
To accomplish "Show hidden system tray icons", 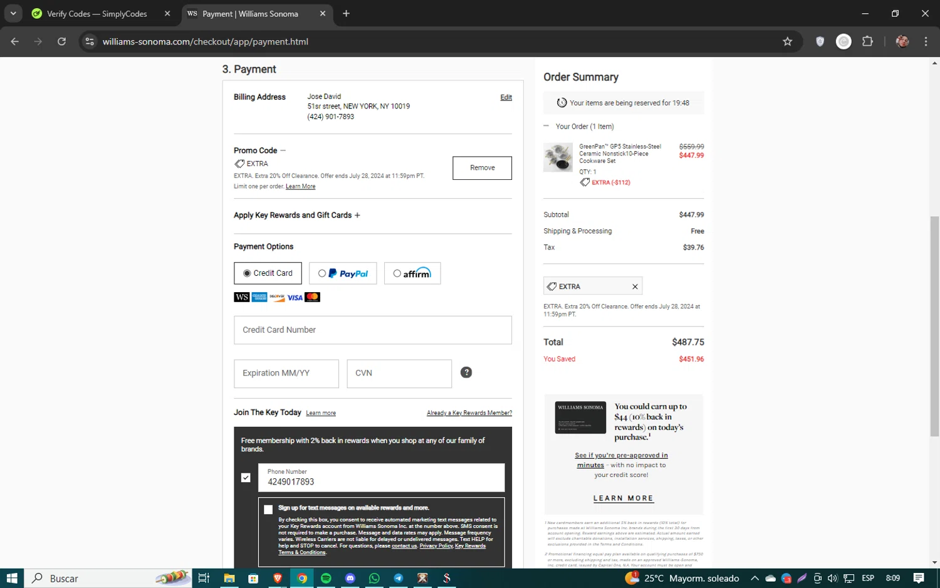I will [755, 578].
